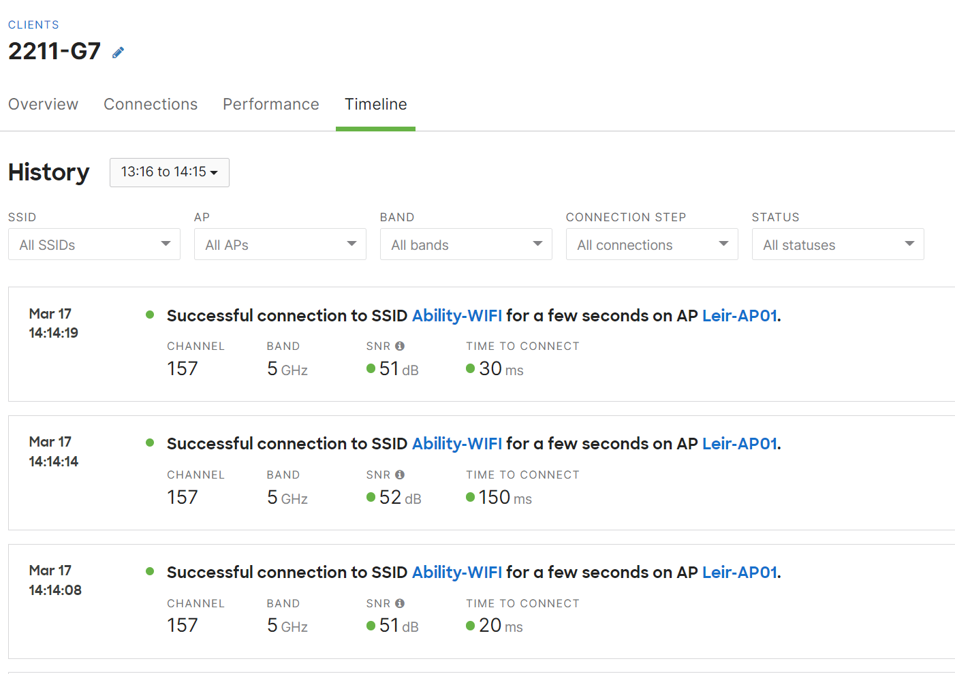Open the All connections step dropdown

(652, 244)
